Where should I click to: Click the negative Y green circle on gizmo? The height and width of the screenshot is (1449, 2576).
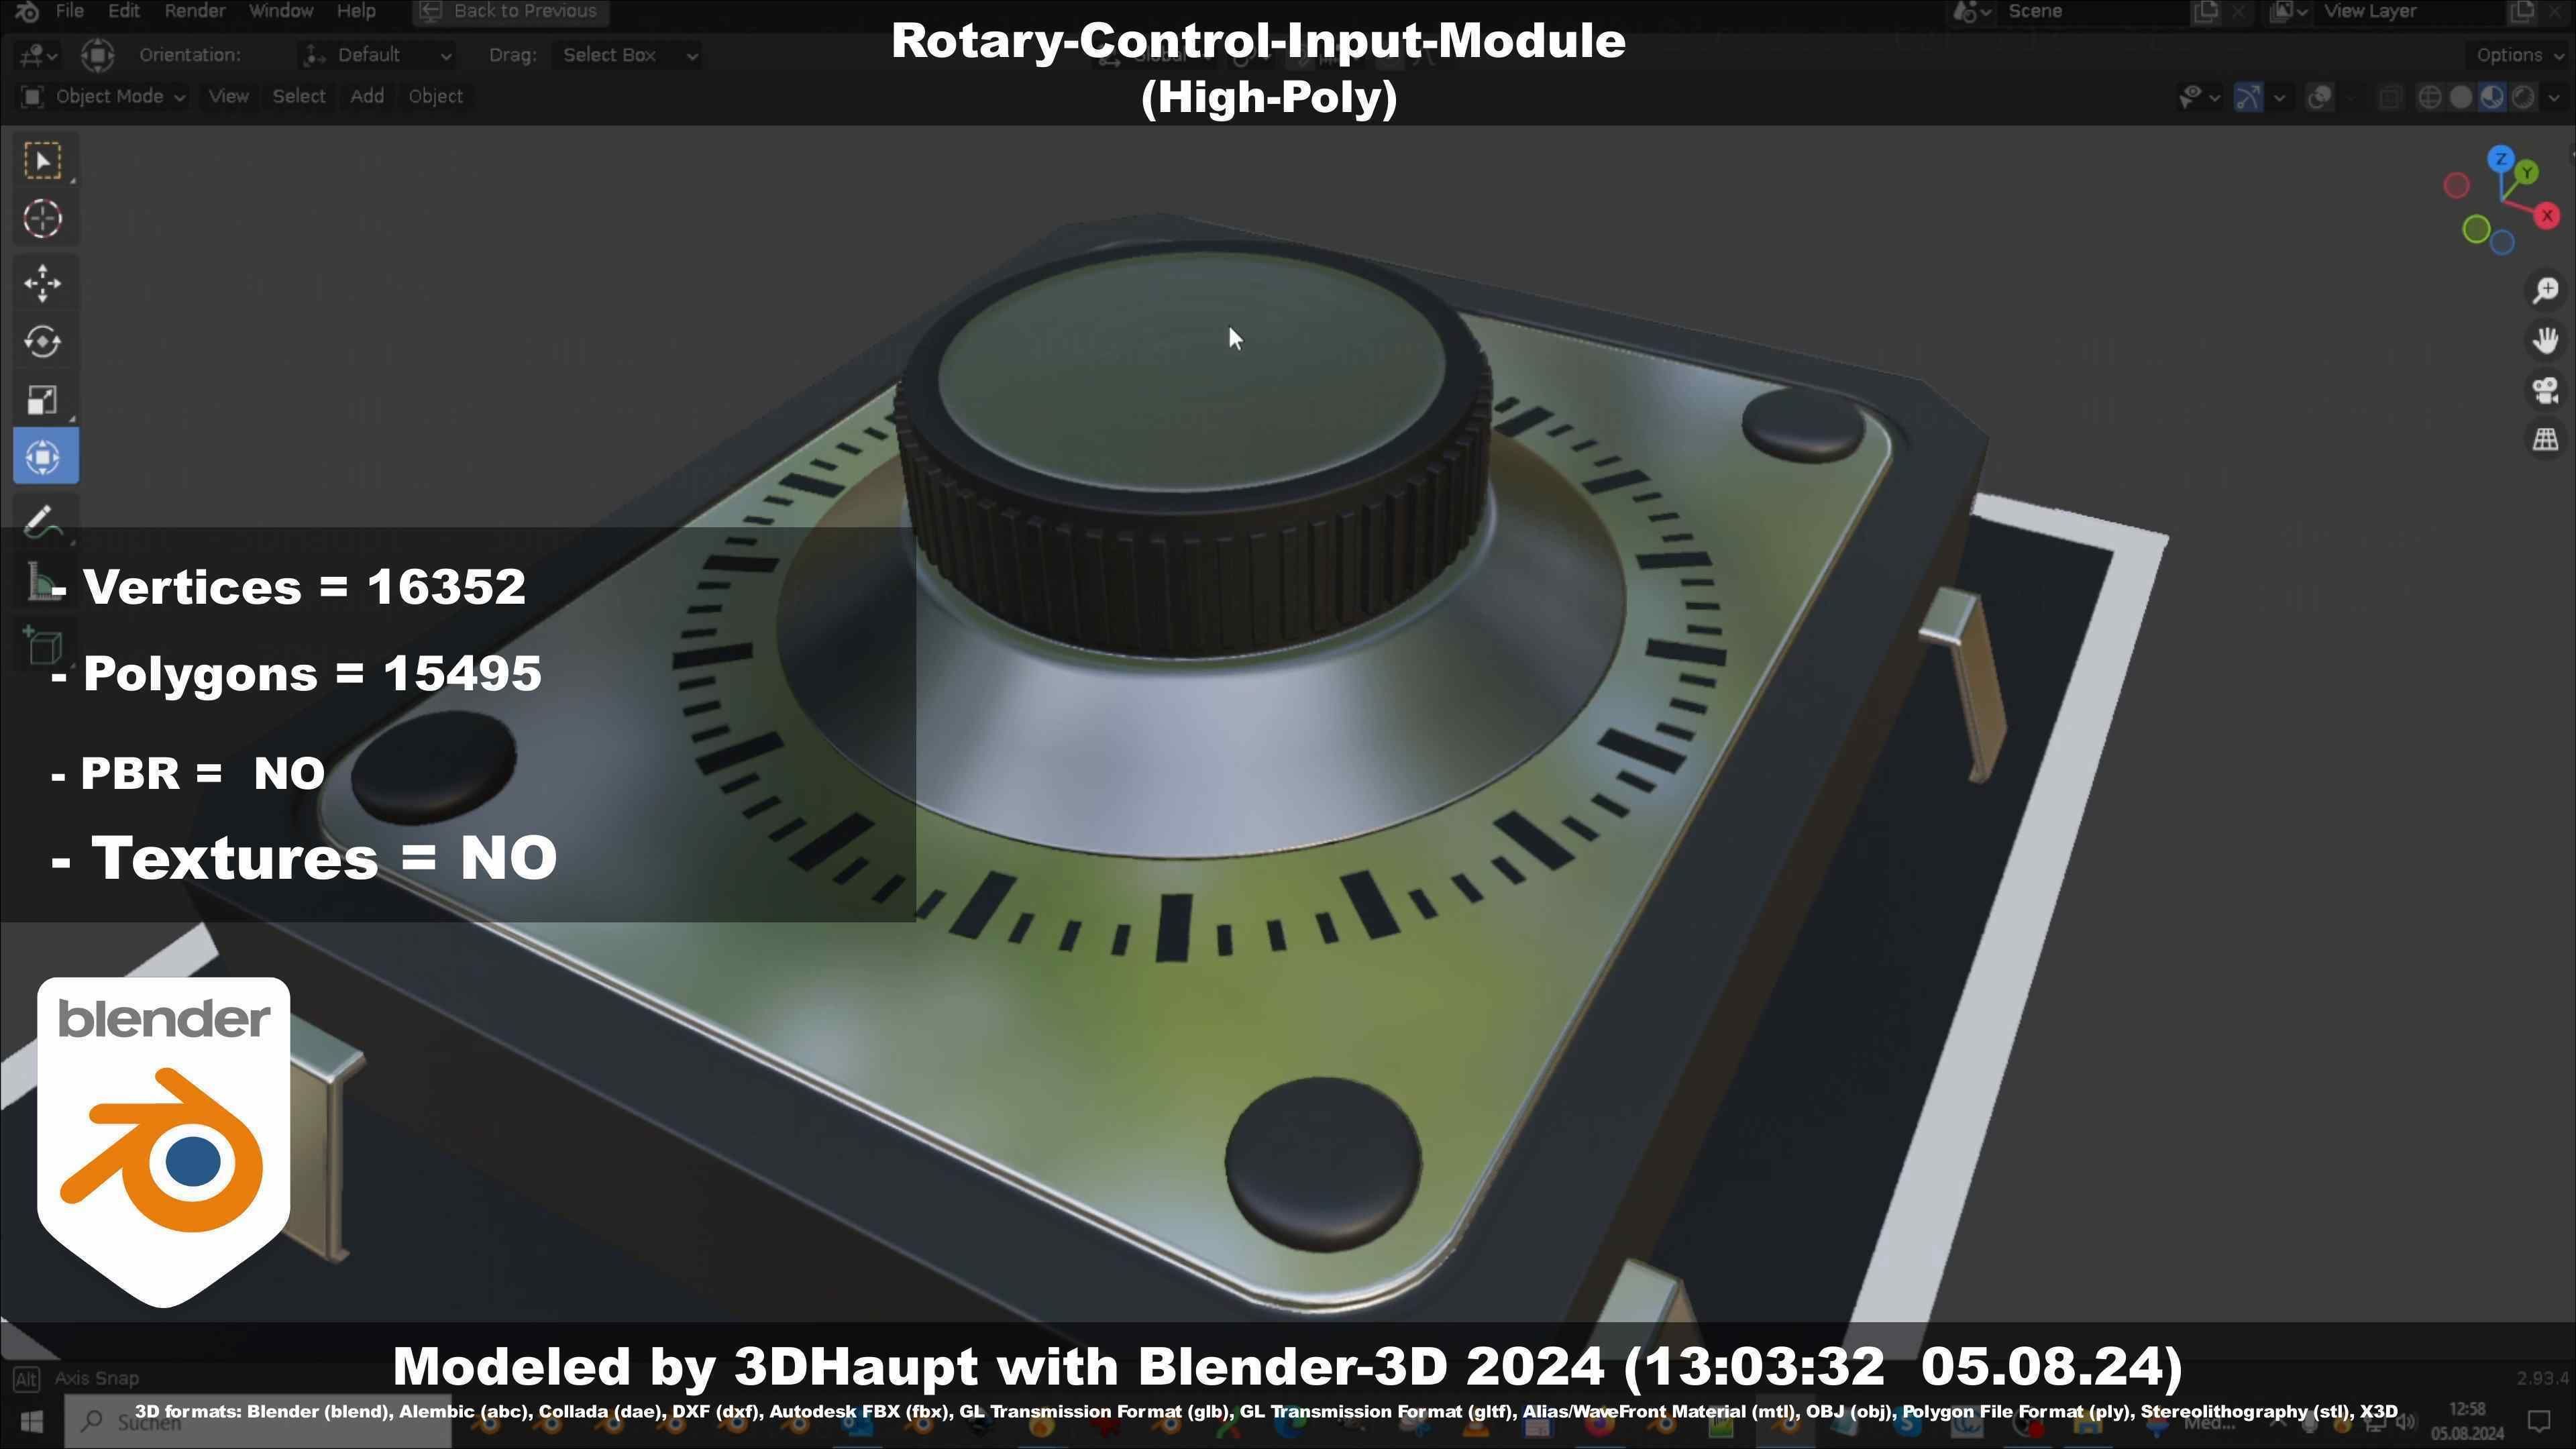point(2476,230)
